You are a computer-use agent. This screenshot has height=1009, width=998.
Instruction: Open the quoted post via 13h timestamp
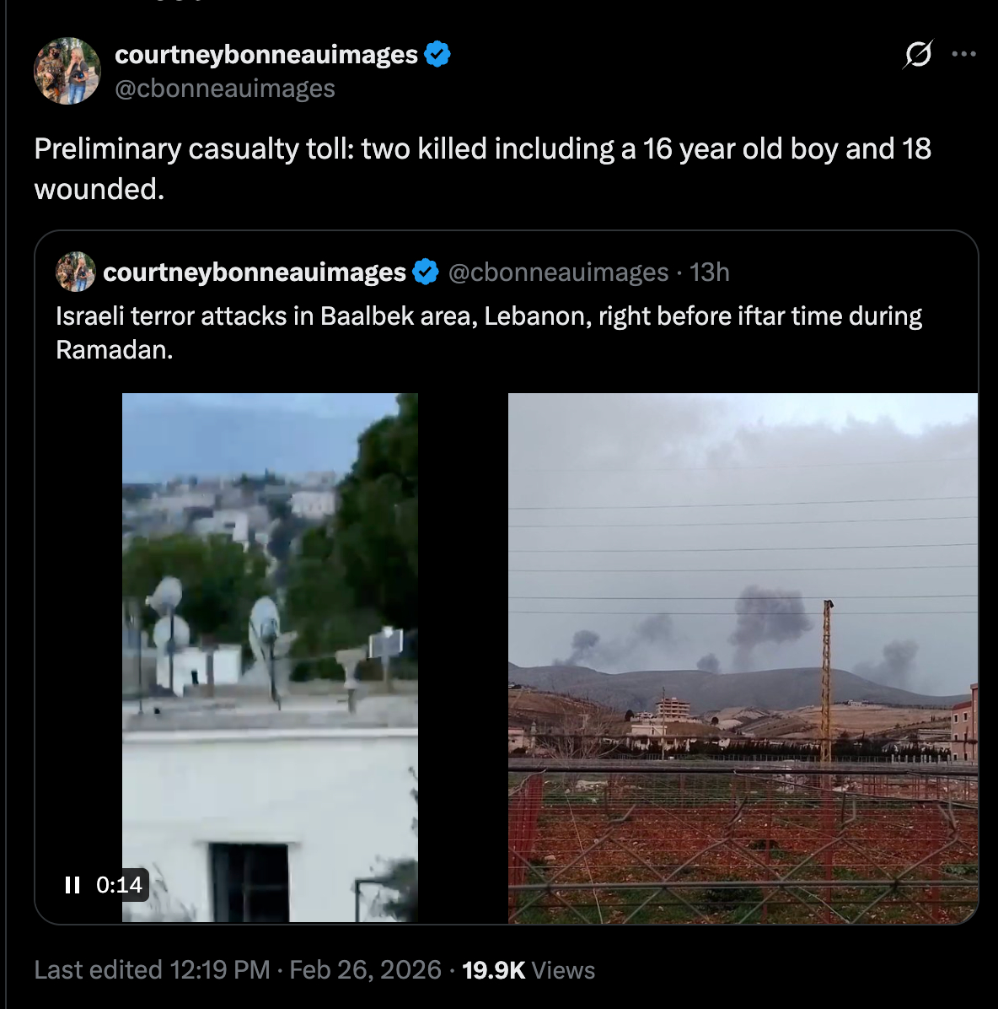(710, 272)
